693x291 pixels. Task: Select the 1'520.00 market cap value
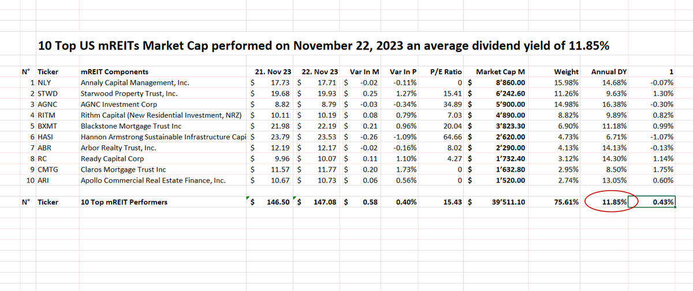tap(510, 180)
